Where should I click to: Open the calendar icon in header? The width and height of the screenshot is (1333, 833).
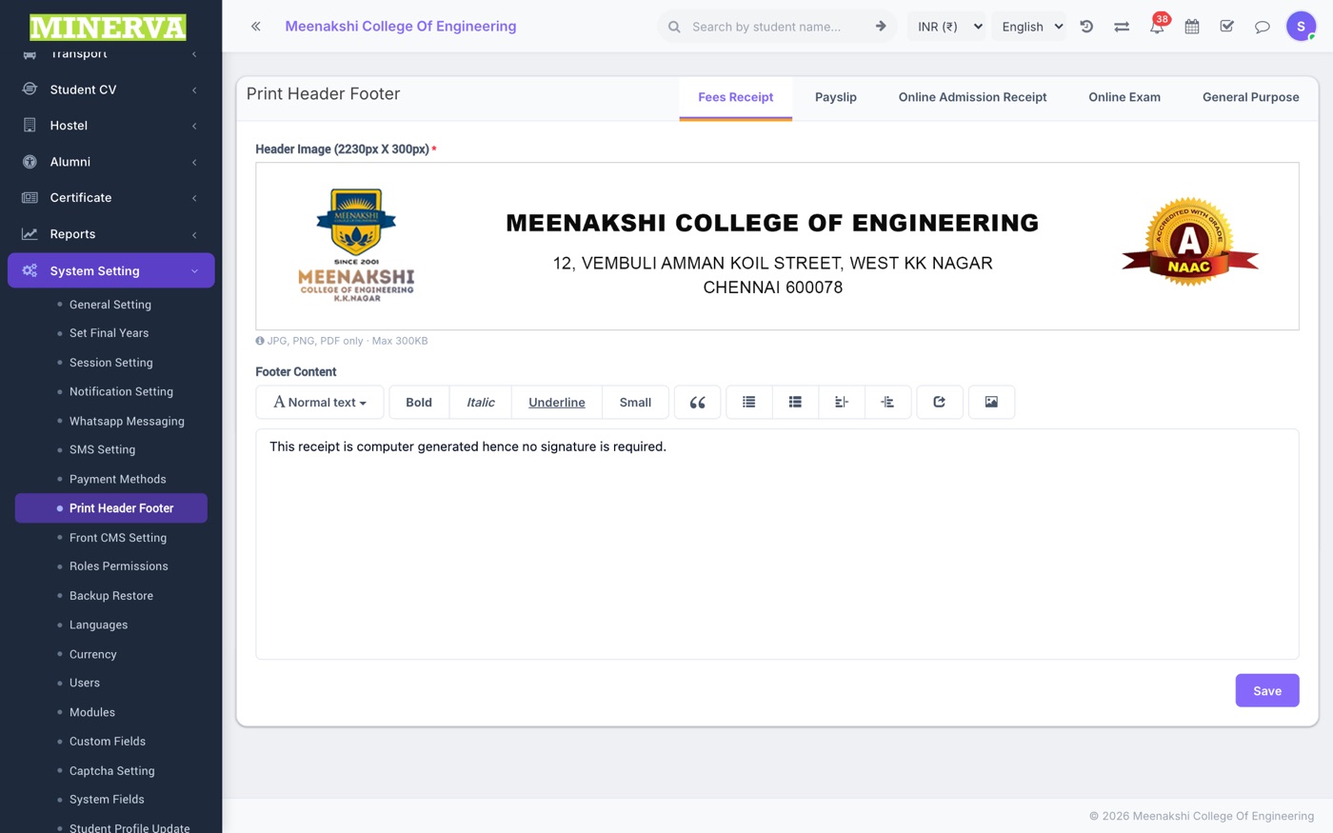tap(1192, 27)
